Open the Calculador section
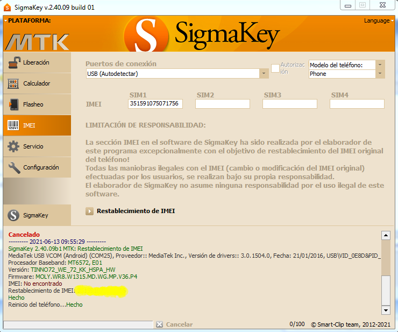Image resolution: width=398 pixels, height=332 pixels. (x=37, y=83)
